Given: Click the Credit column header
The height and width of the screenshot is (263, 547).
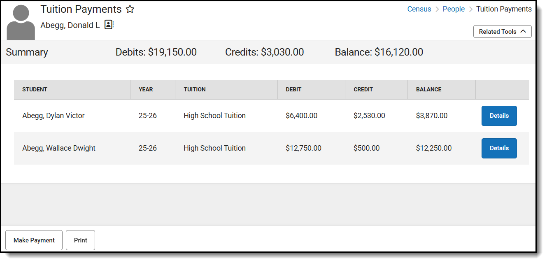Looking at the screenshot, I should pos(363,89).
